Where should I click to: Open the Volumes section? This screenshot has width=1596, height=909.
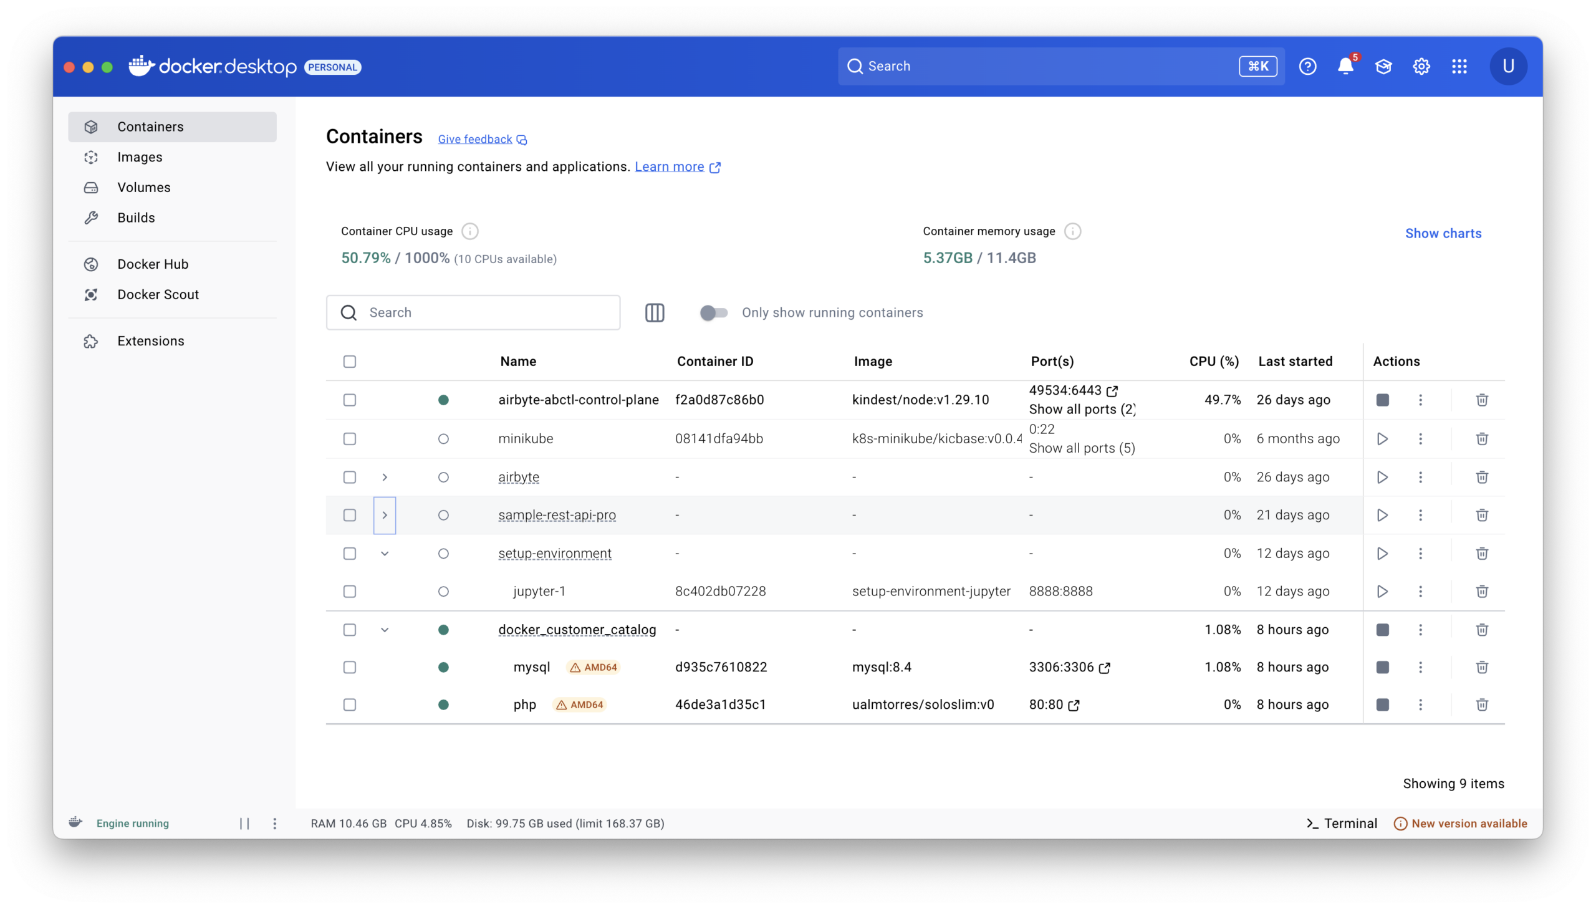(143, 186)
